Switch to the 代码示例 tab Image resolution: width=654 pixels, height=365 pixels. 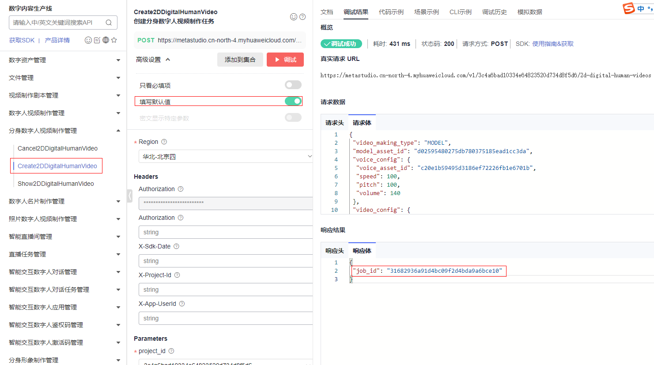pos(391,12)
